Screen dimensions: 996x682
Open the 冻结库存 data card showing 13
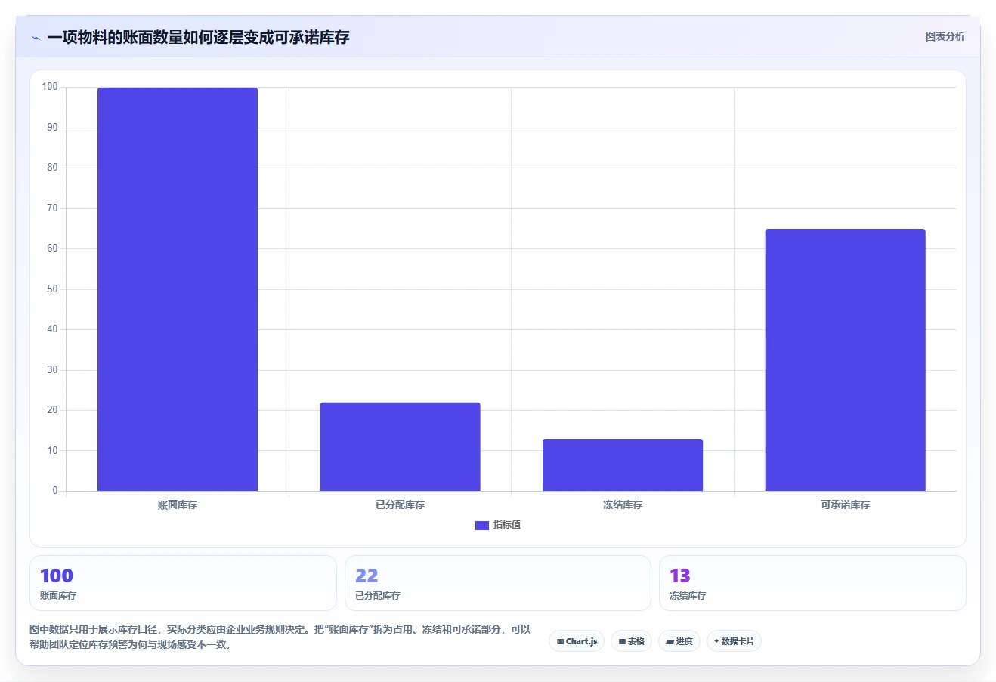[x=812, y=583]
